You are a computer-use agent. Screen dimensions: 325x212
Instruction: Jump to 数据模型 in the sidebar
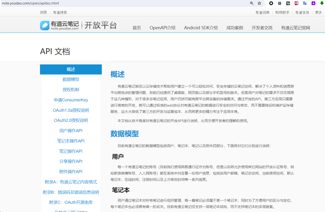(71, 79)
